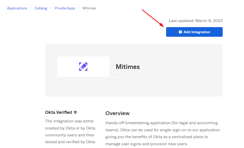244x148 pixels.
Task: Click the Okta Verified explanation text
Action: point(70,132)
